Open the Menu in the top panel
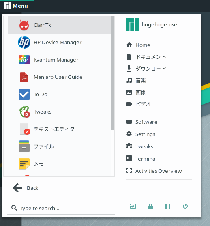210x226 pixels. [x=16, y=6]
